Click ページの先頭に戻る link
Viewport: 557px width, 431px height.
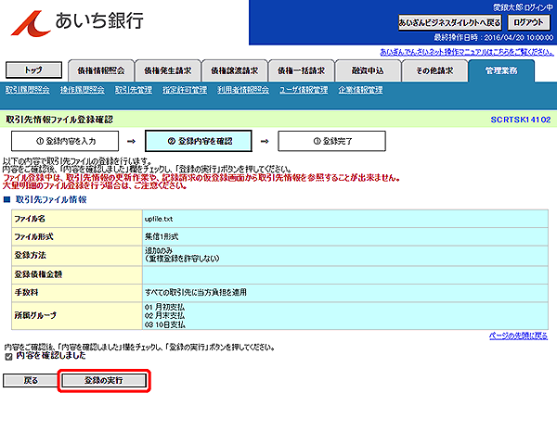pos(518,336)
